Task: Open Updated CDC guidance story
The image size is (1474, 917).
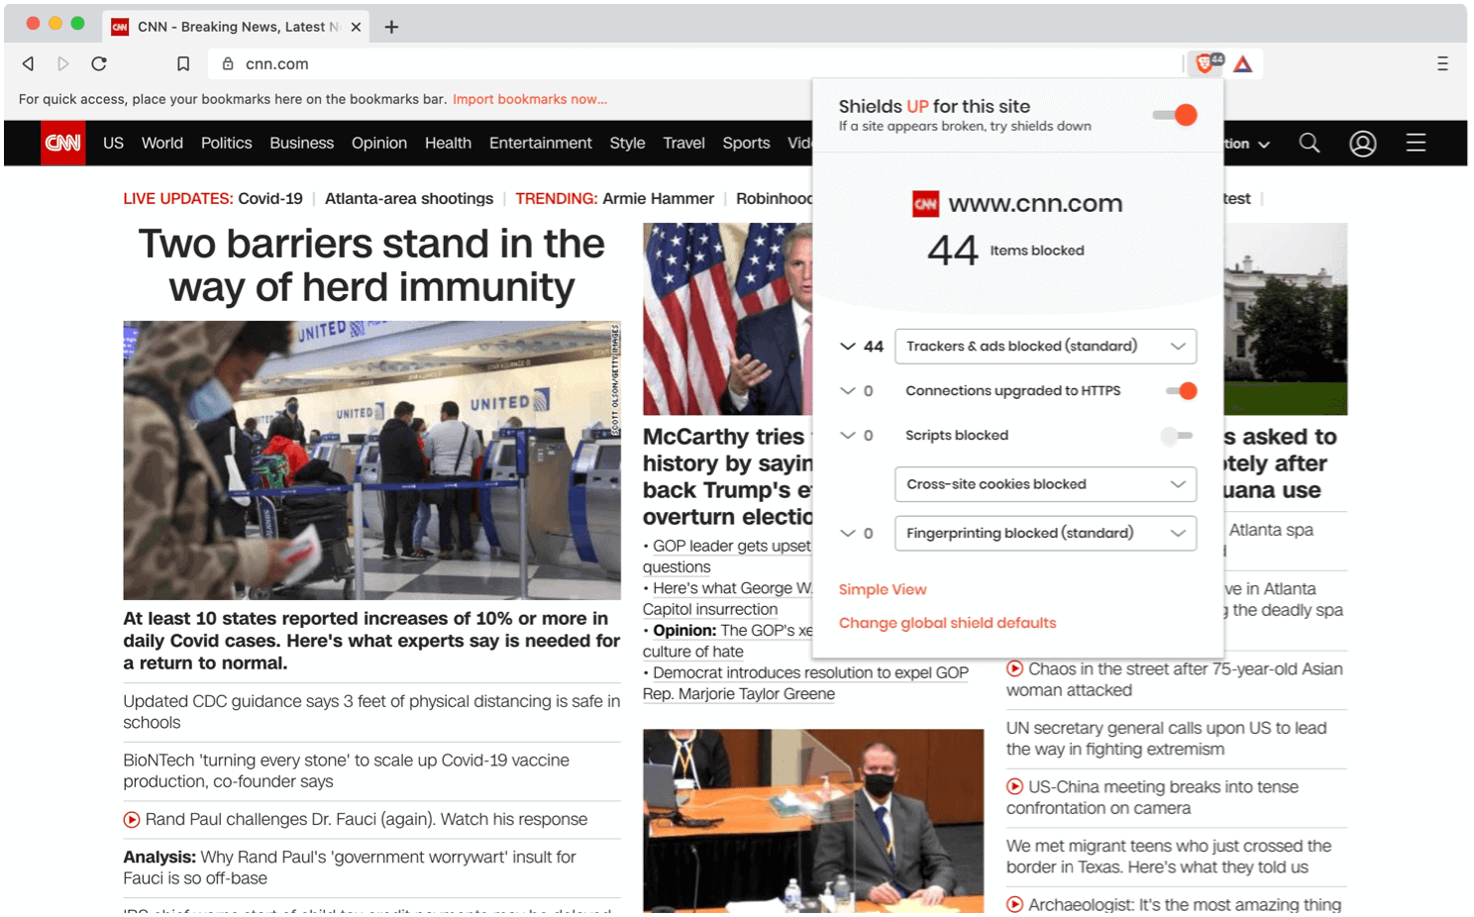Action: [371, 712]
